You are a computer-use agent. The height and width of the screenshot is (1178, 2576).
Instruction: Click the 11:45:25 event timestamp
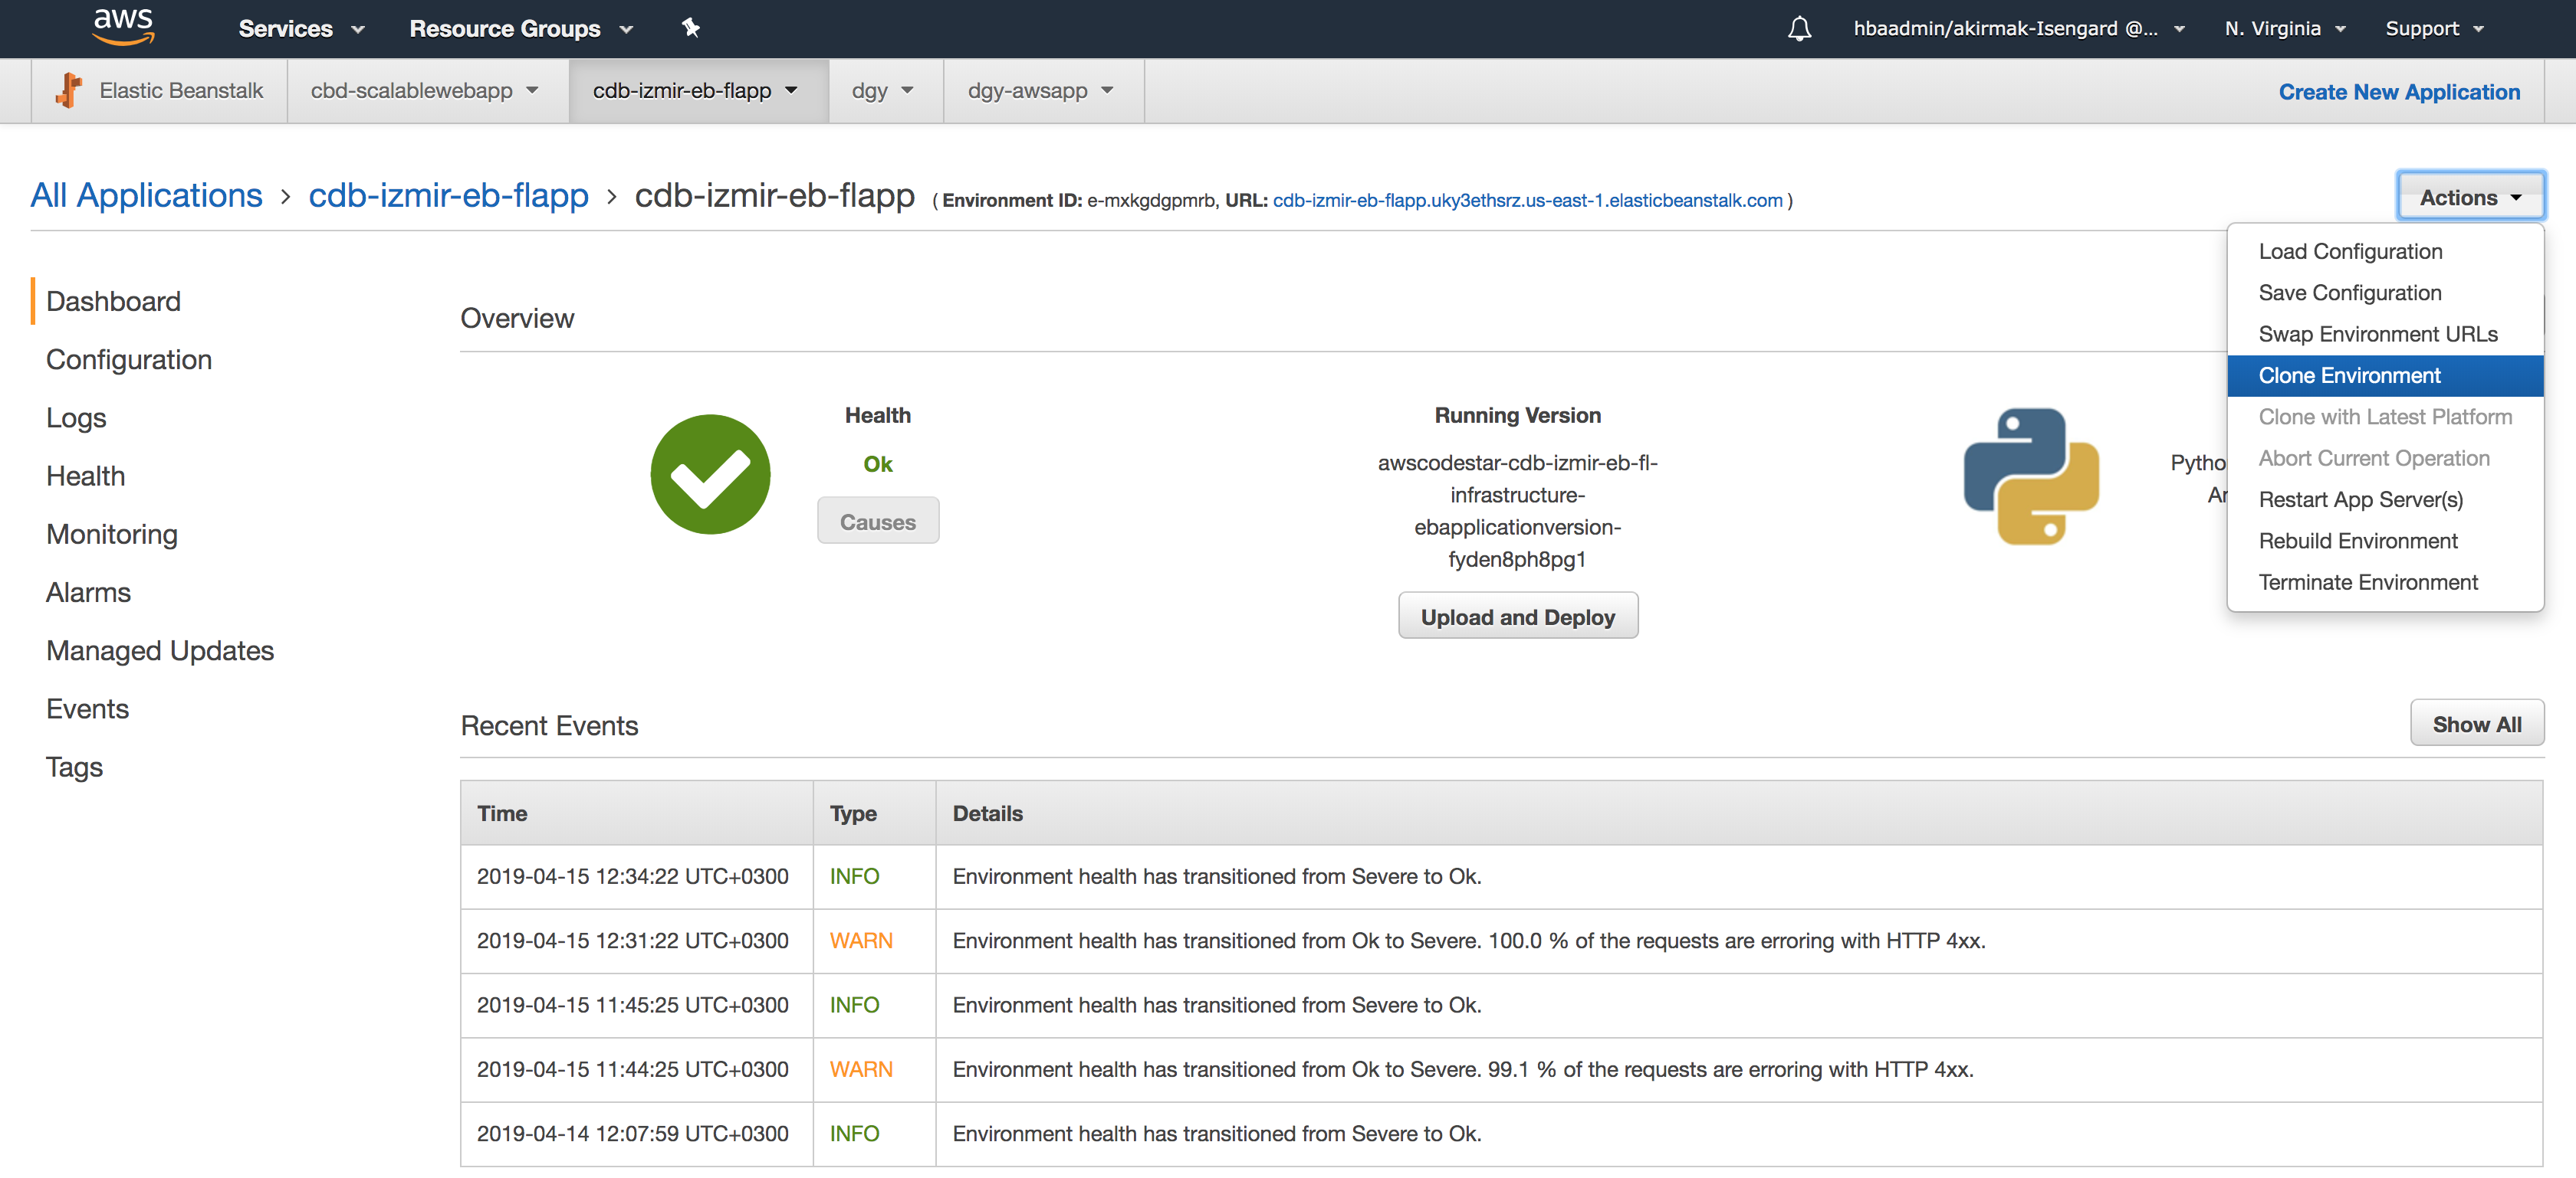coord(632,1004)
